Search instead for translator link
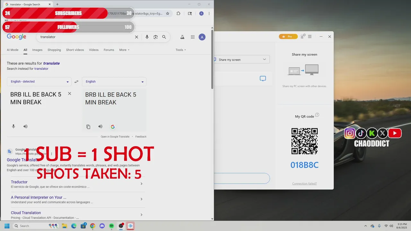This screenshot has height=231, width=411. (41, 69)
